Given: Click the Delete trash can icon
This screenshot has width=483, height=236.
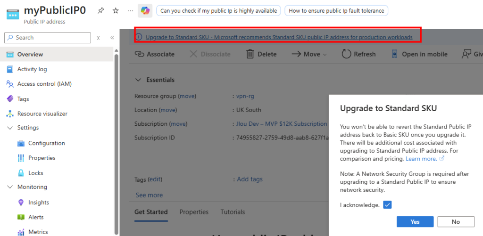Looking at the screenshot, I should (250, 54).
